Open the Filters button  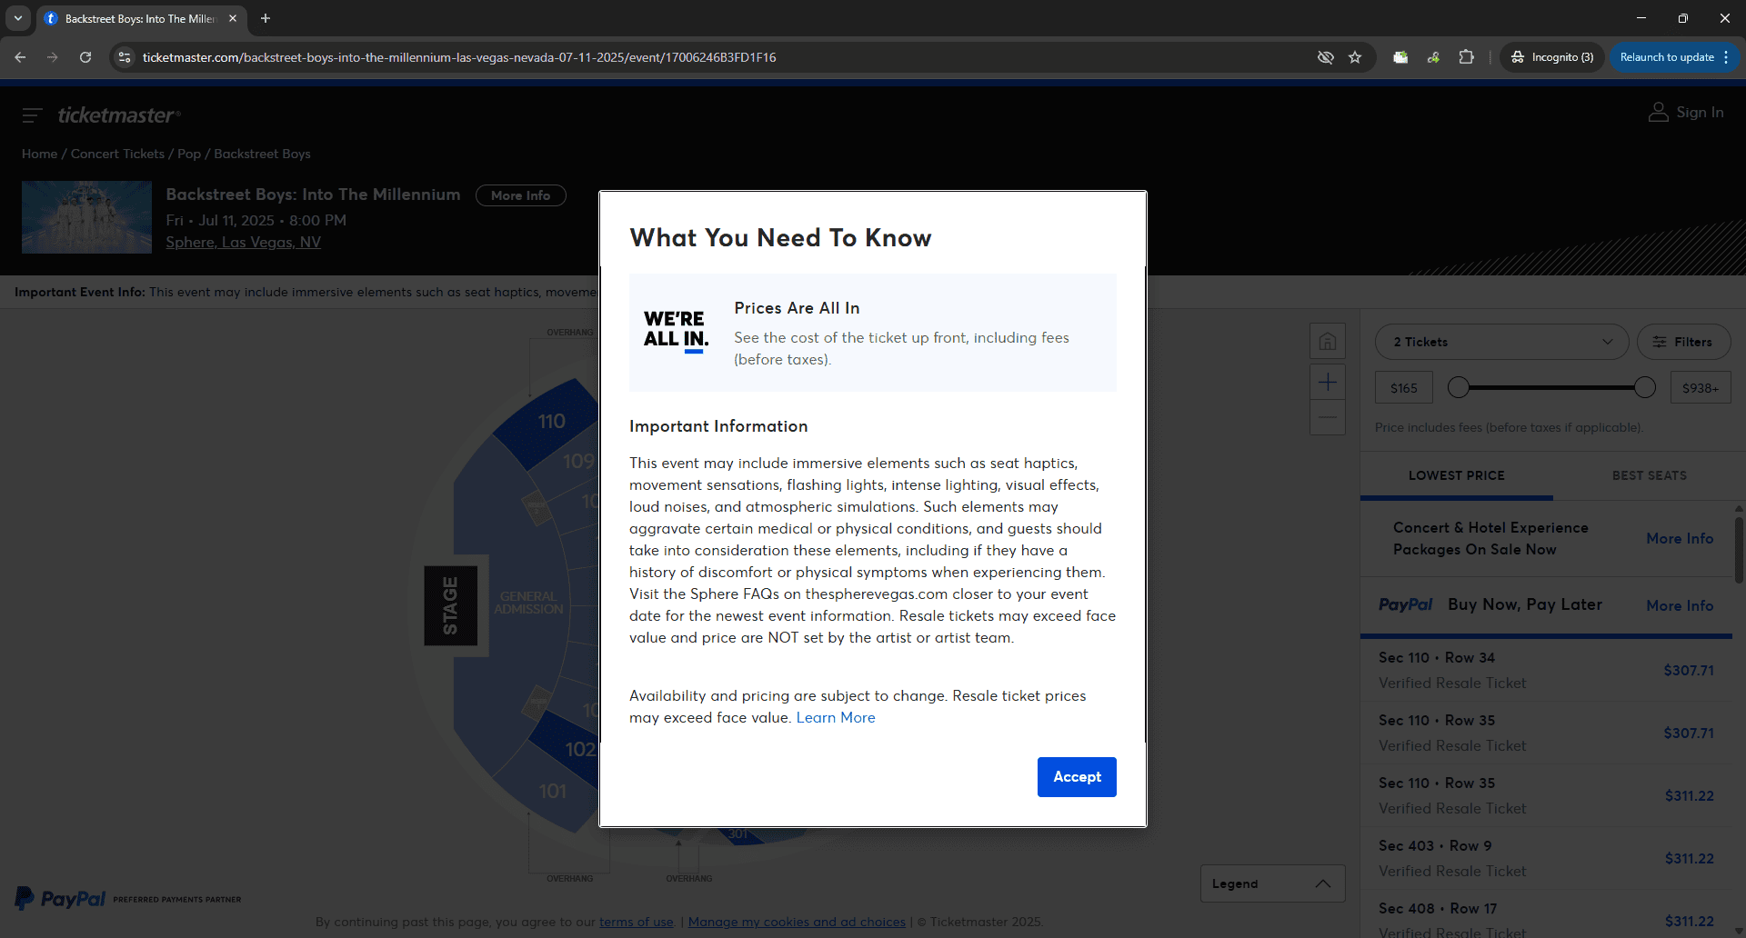click(x=1683, y=342)
